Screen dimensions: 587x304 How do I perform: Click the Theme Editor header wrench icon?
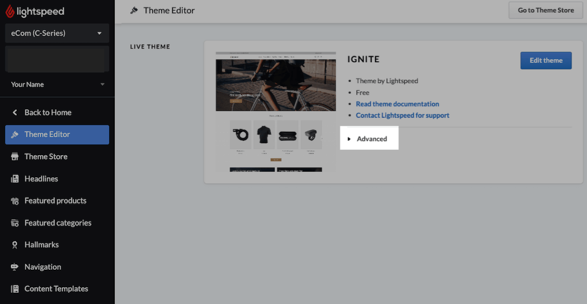[134, 10]
